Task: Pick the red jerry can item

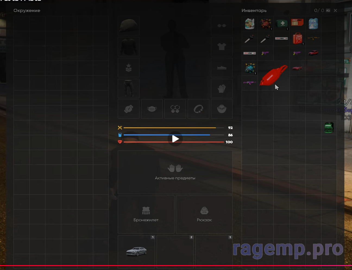Action: point(297,38)
